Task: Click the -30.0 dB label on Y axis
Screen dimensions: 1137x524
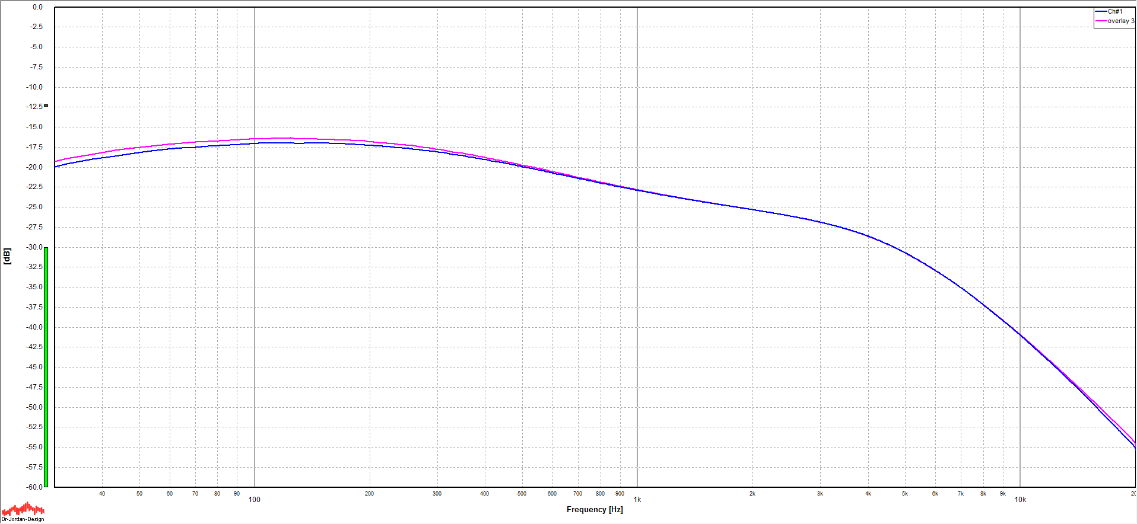Action: pyautogui.click(x=34, y=247)
